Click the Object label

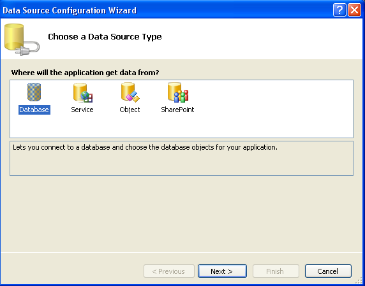click(130, 110)
